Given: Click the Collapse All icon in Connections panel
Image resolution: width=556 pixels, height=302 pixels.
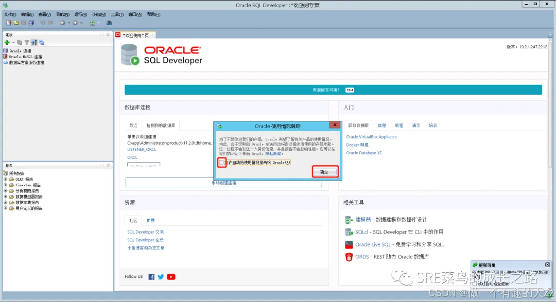Looking at the screenshot, I should point(42,43).
